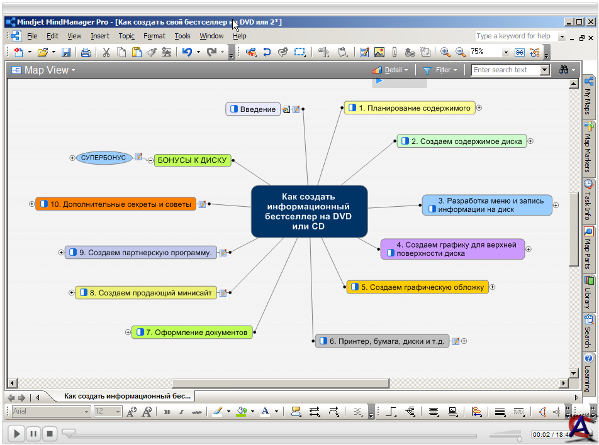Click the Zoom Out magnifier icon
Viewport: 599px width, 445px height.
click(x=460, y=52)
